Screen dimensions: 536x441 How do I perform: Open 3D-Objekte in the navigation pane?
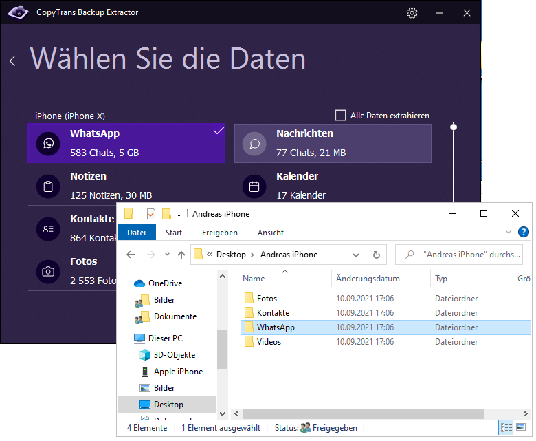(168, 355)
